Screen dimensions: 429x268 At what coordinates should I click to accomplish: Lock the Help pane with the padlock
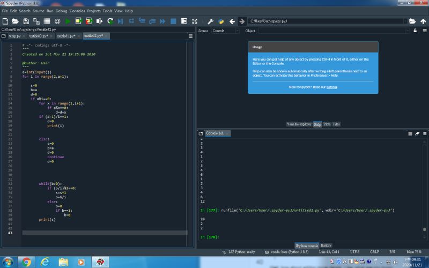[x=415, y=31]
